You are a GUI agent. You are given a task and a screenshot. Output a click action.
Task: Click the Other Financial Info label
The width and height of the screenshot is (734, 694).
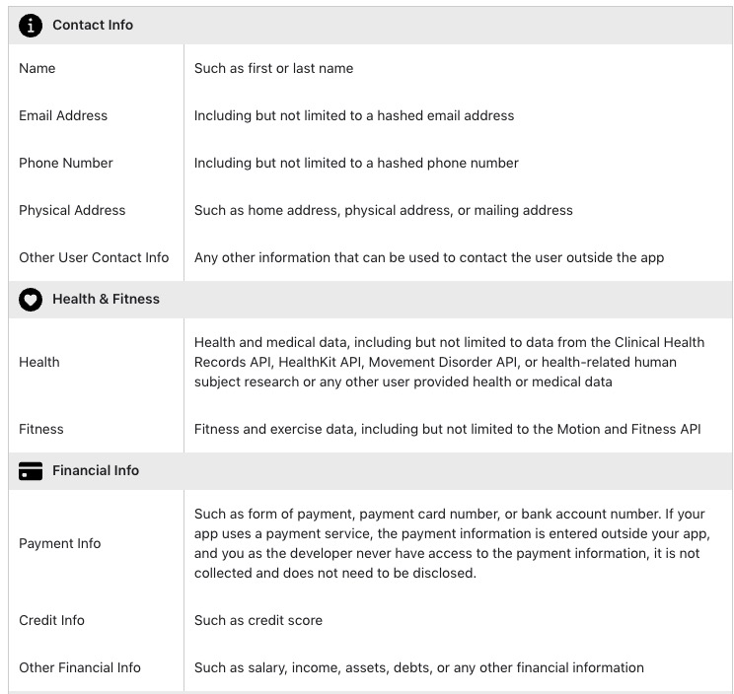(80, 667)
